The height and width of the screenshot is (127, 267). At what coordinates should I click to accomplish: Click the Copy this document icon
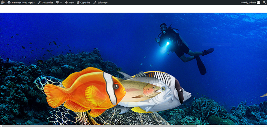pyautogui.click(x=78, y=3)
